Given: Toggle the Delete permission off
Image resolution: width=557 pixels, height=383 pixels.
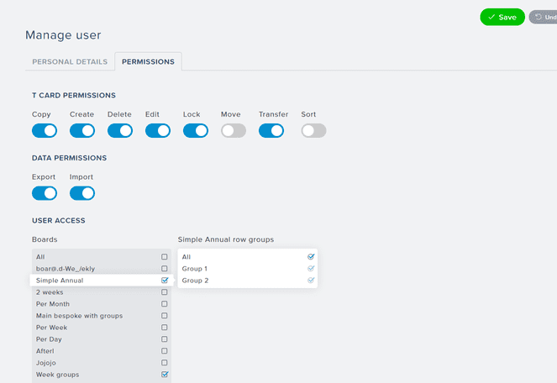Looking at the screenshot, I should [120, 130].
